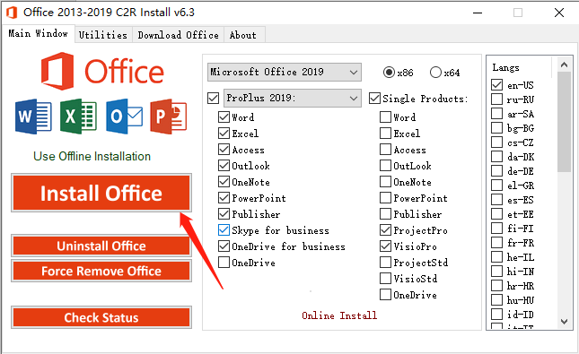This screenshot has width=579, height=354.
Task: Check OneDrive under ProPlus 2019
Action: (x=224, y=263)
